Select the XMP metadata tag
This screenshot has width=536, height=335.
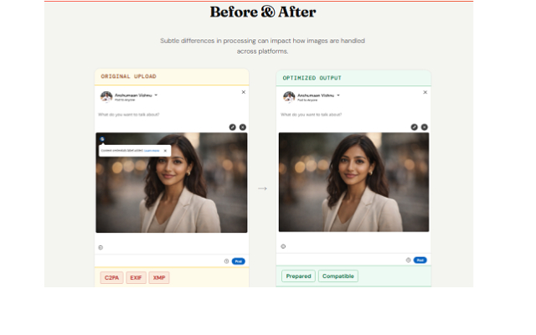(159, 277)
